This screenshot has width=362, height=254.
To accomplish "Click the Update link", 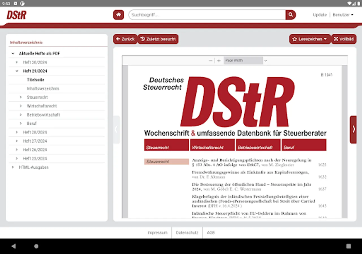I will [320, 15].
